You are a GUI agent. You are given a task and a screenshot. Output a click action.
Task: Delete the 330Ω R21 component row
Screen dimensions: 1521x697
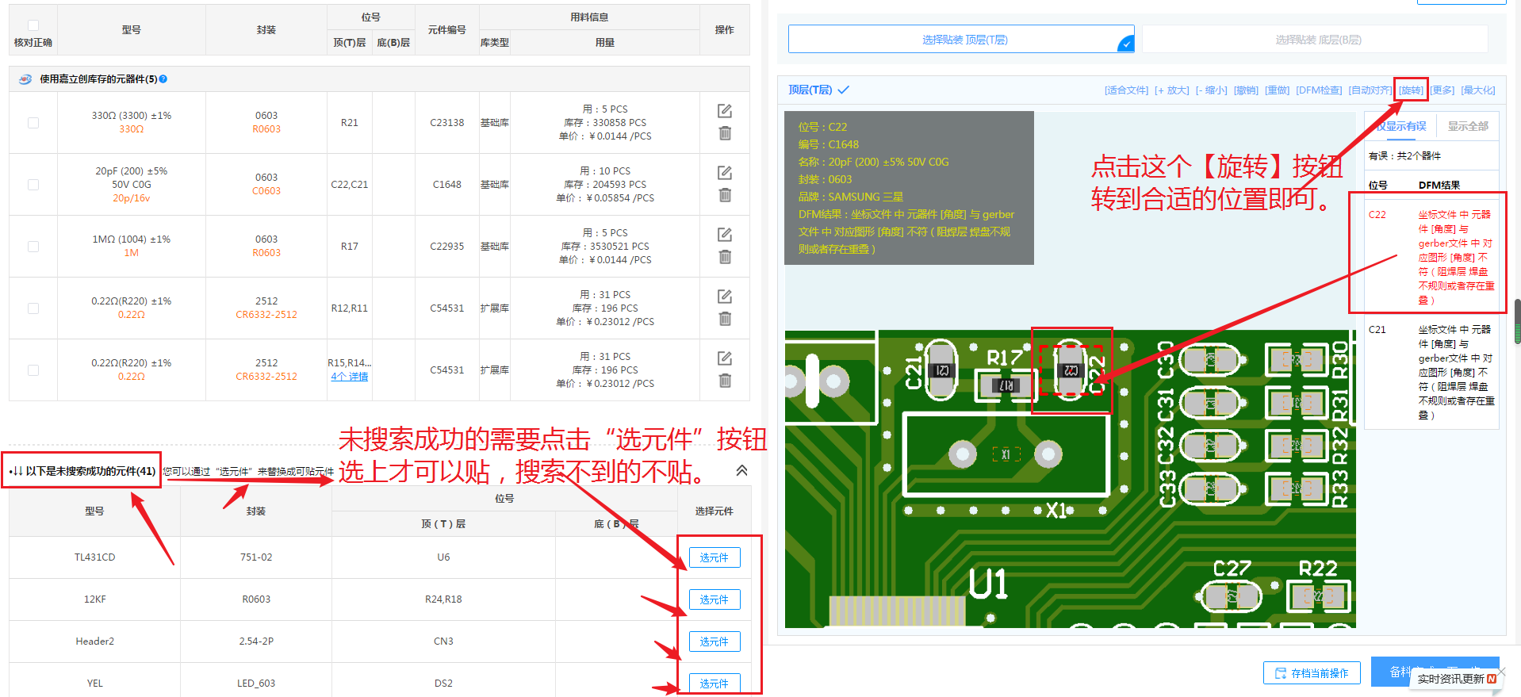725,133
